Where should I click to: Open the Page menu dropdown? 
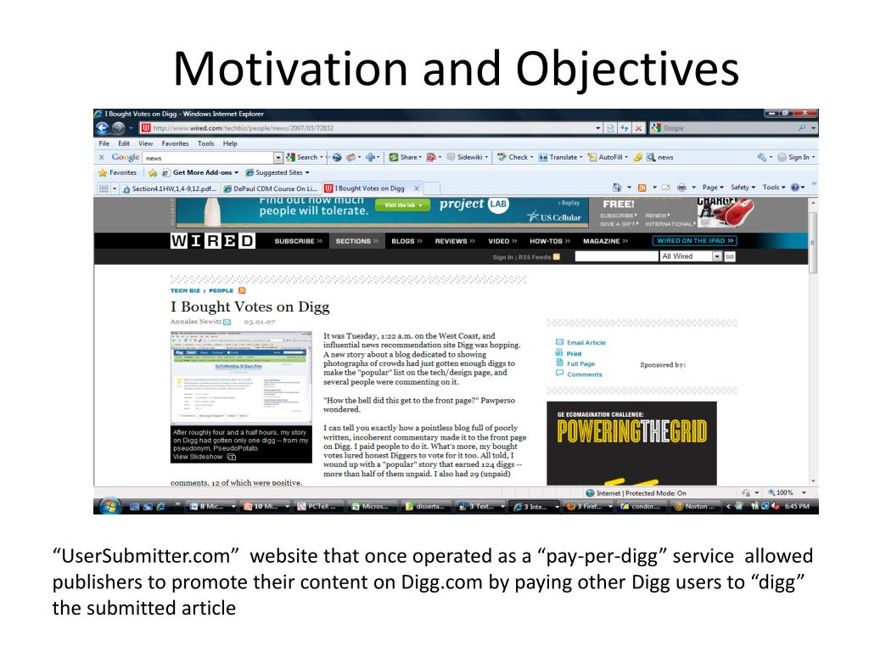(713, 188)
